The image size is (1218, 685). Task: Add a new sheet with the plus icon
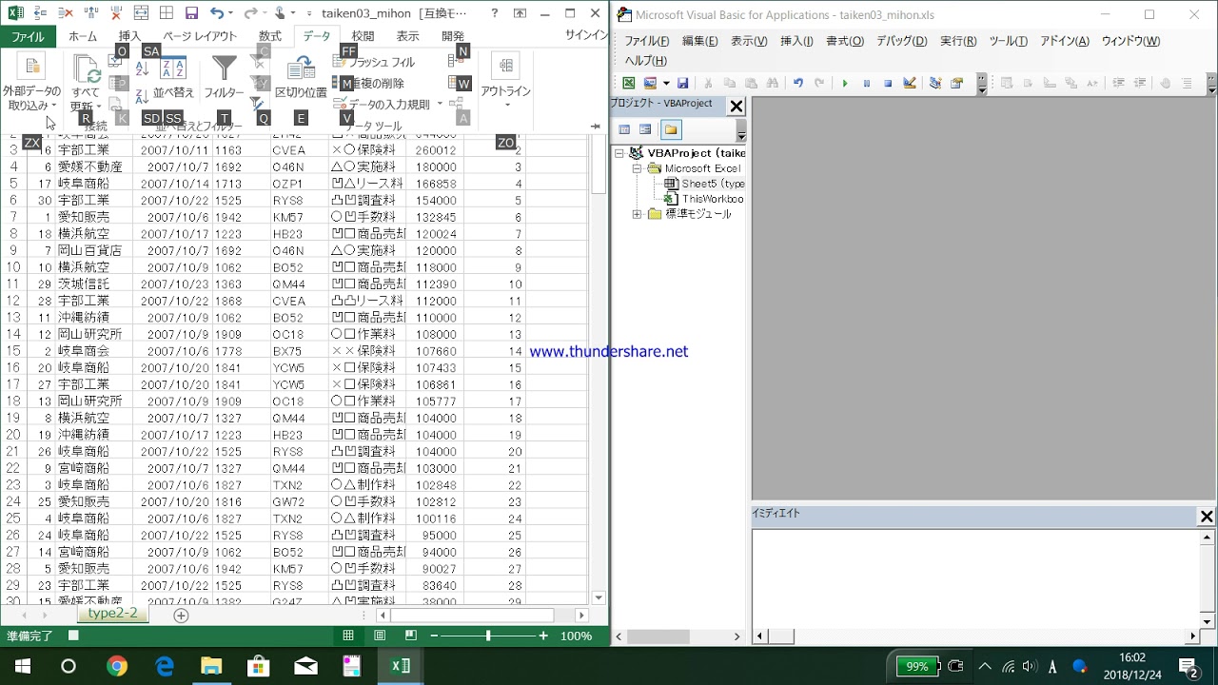click(181, 616)
